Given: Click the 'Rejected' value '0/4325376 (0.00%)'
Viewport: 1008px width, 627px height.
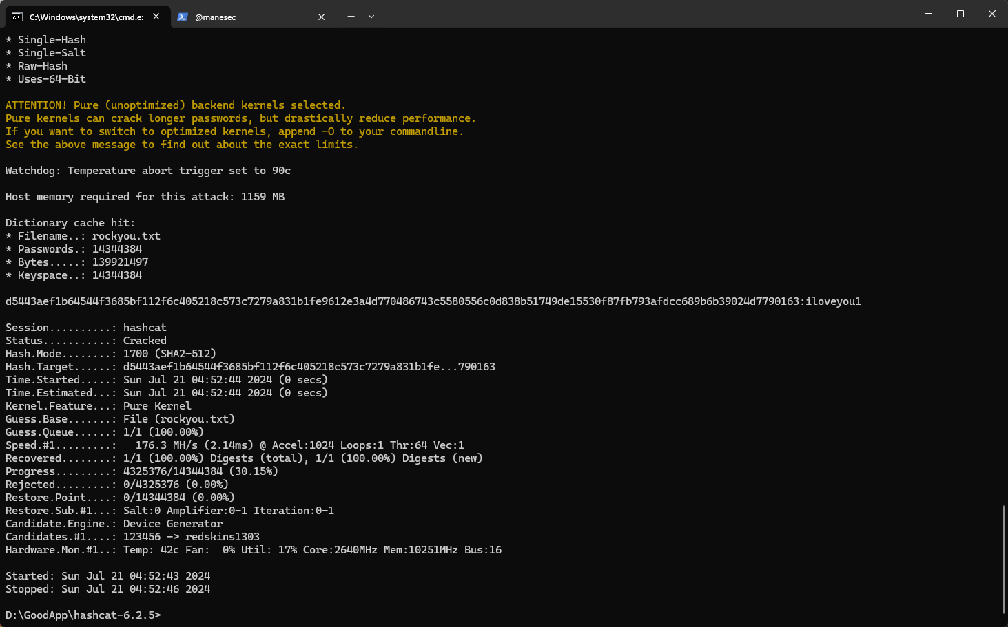Looking at the screenshot, I should click(176, 485).
